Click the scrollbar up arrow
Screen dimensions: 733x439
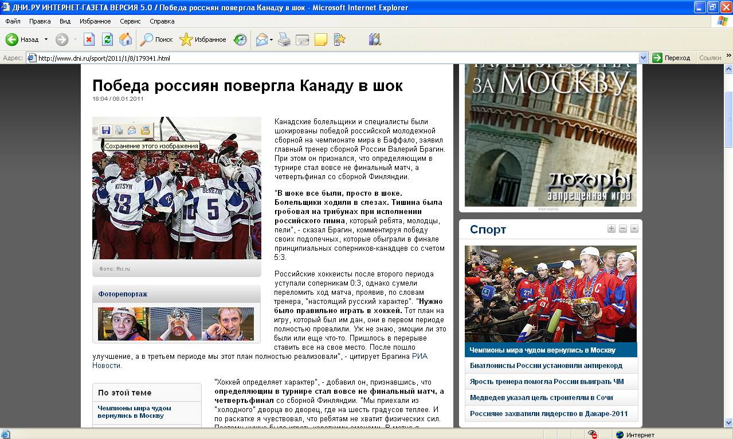point(728,69)
